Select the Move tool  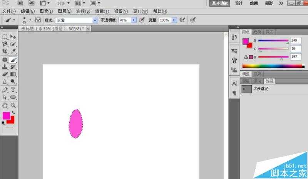coord(13,37)
